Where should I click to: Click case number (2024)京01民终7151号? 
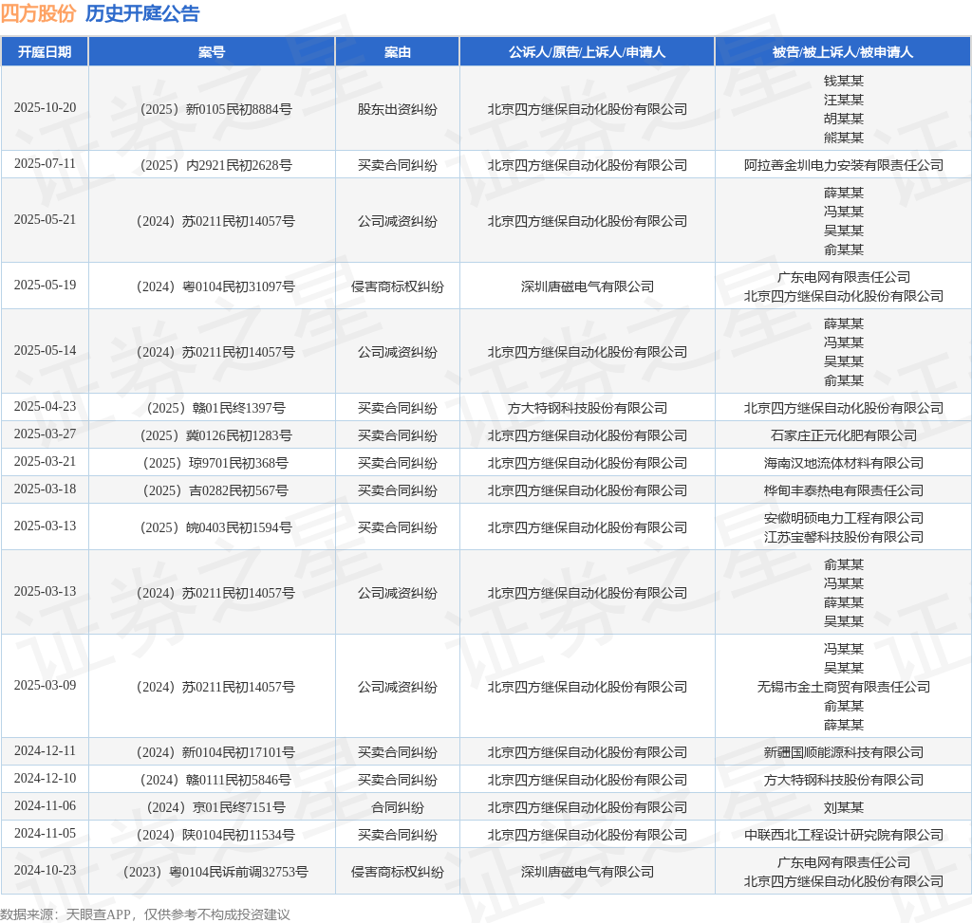pos(215,808)
